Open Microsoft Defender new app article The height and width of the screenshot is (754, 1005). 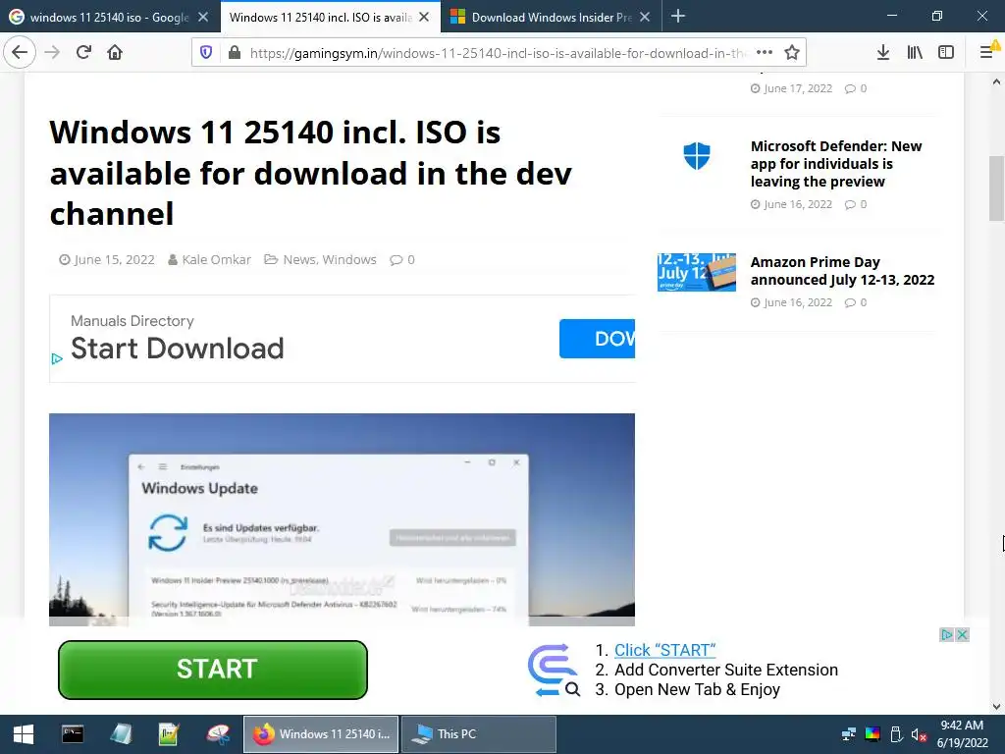pyautogui.click(x=836, y=164)
